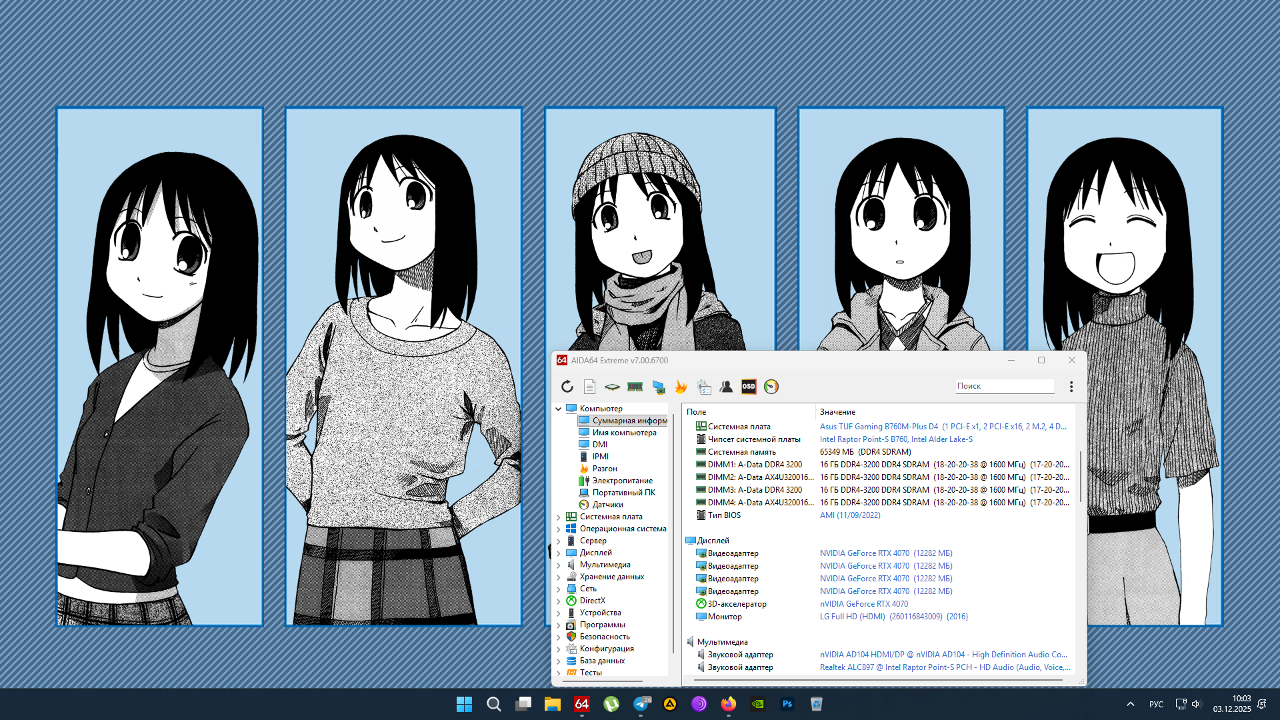Click the Поиск search field

pyautogui.click(x=1004, y=386)
